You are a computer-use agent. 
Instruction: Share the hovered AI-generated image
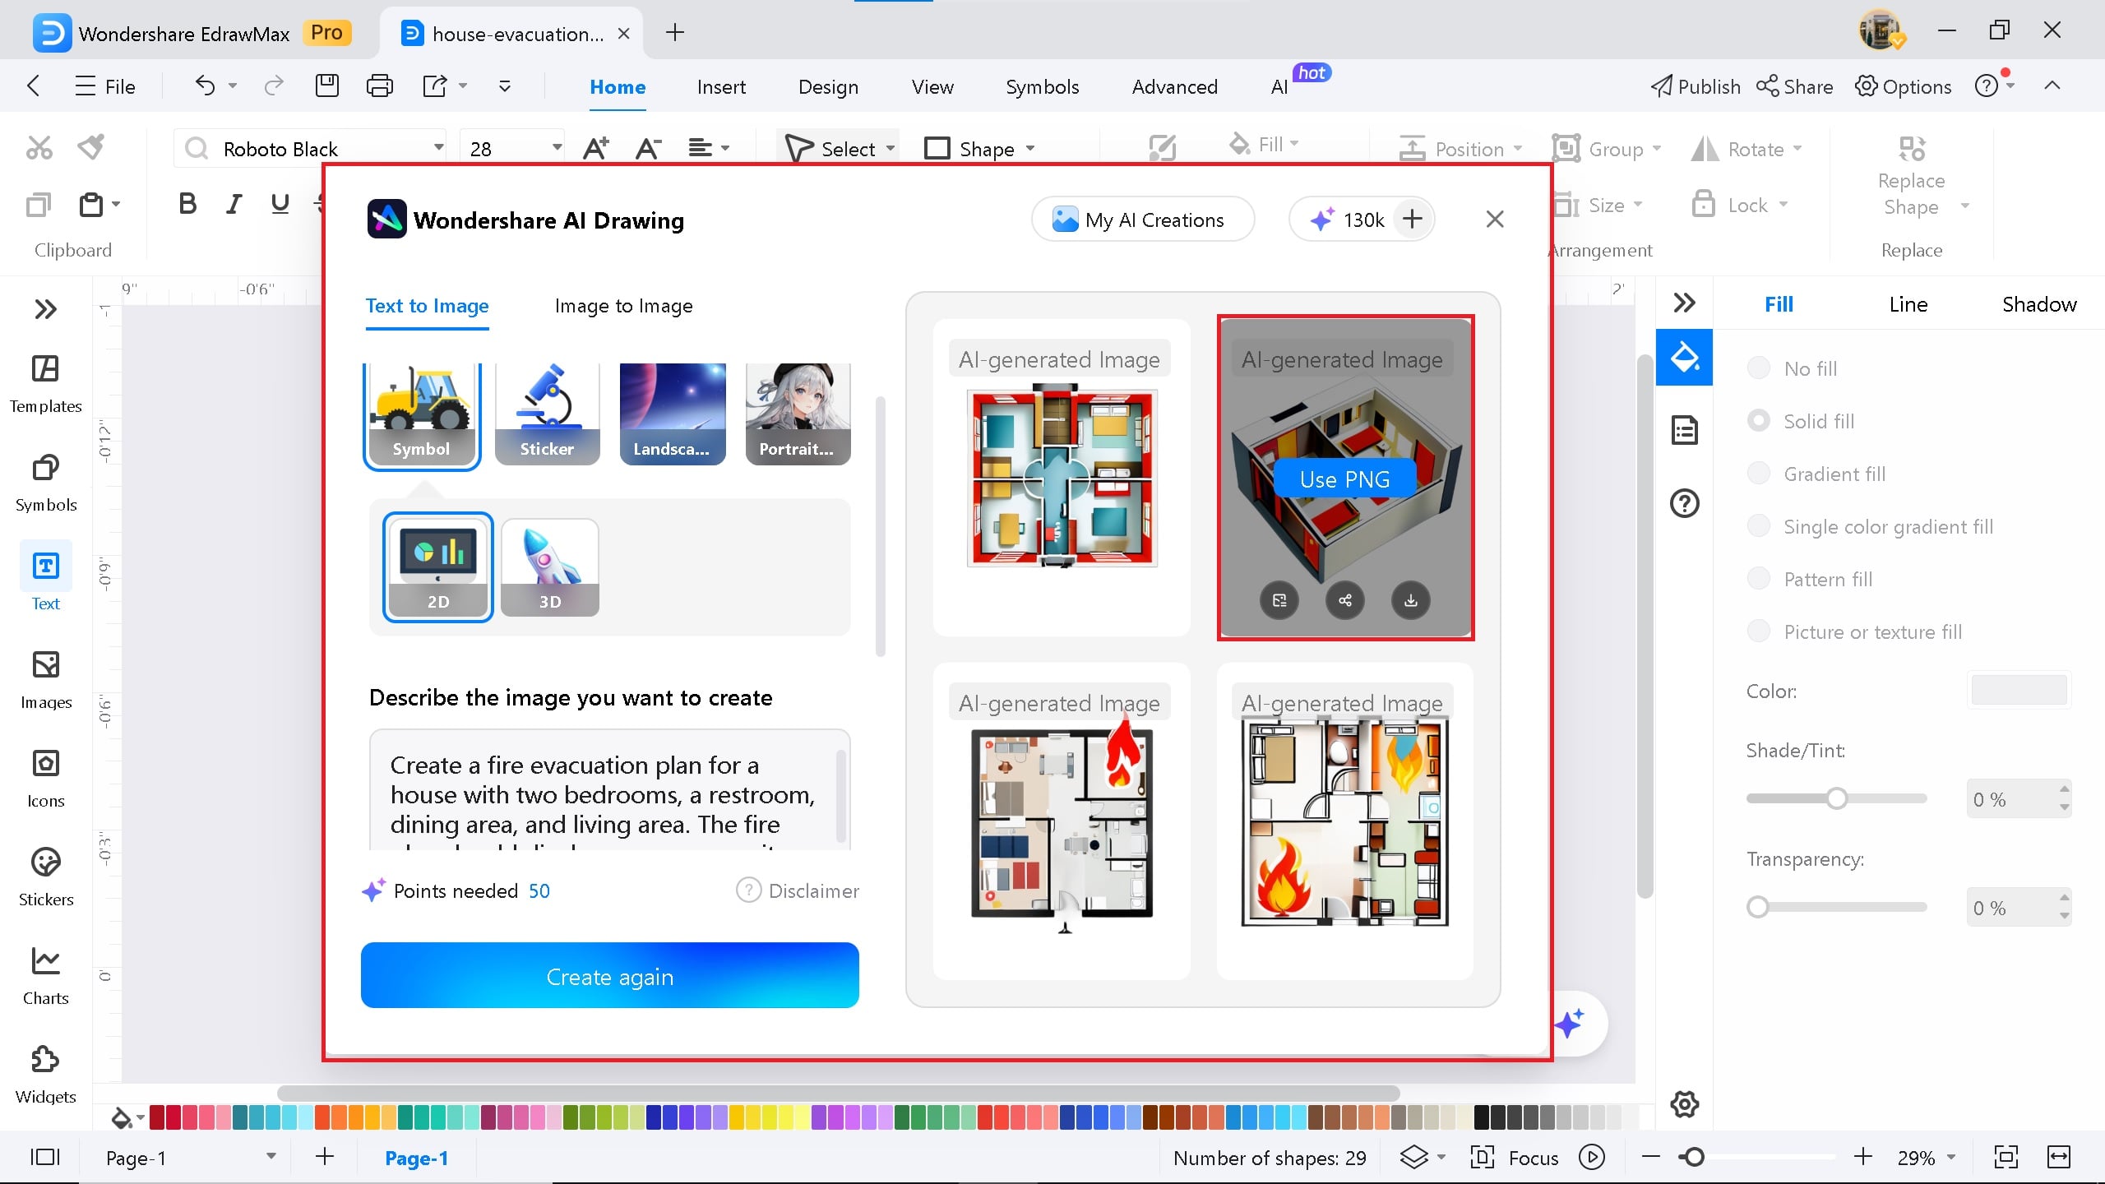coord(1345,600)
